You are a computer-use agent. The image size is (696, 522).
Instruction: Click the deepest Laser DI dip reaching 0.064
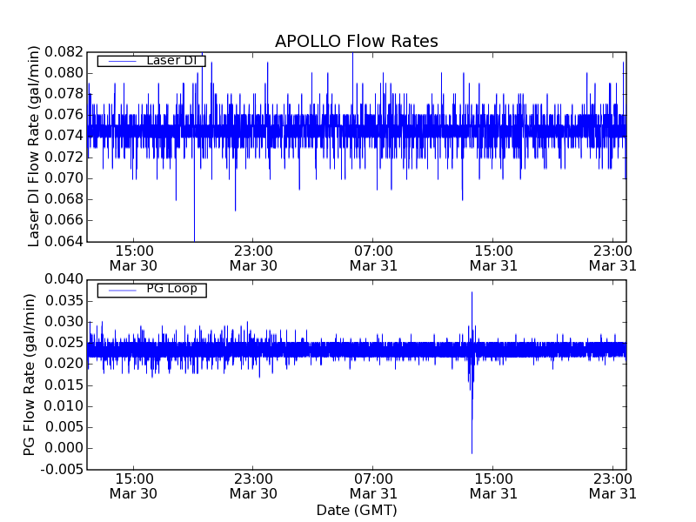194,239
